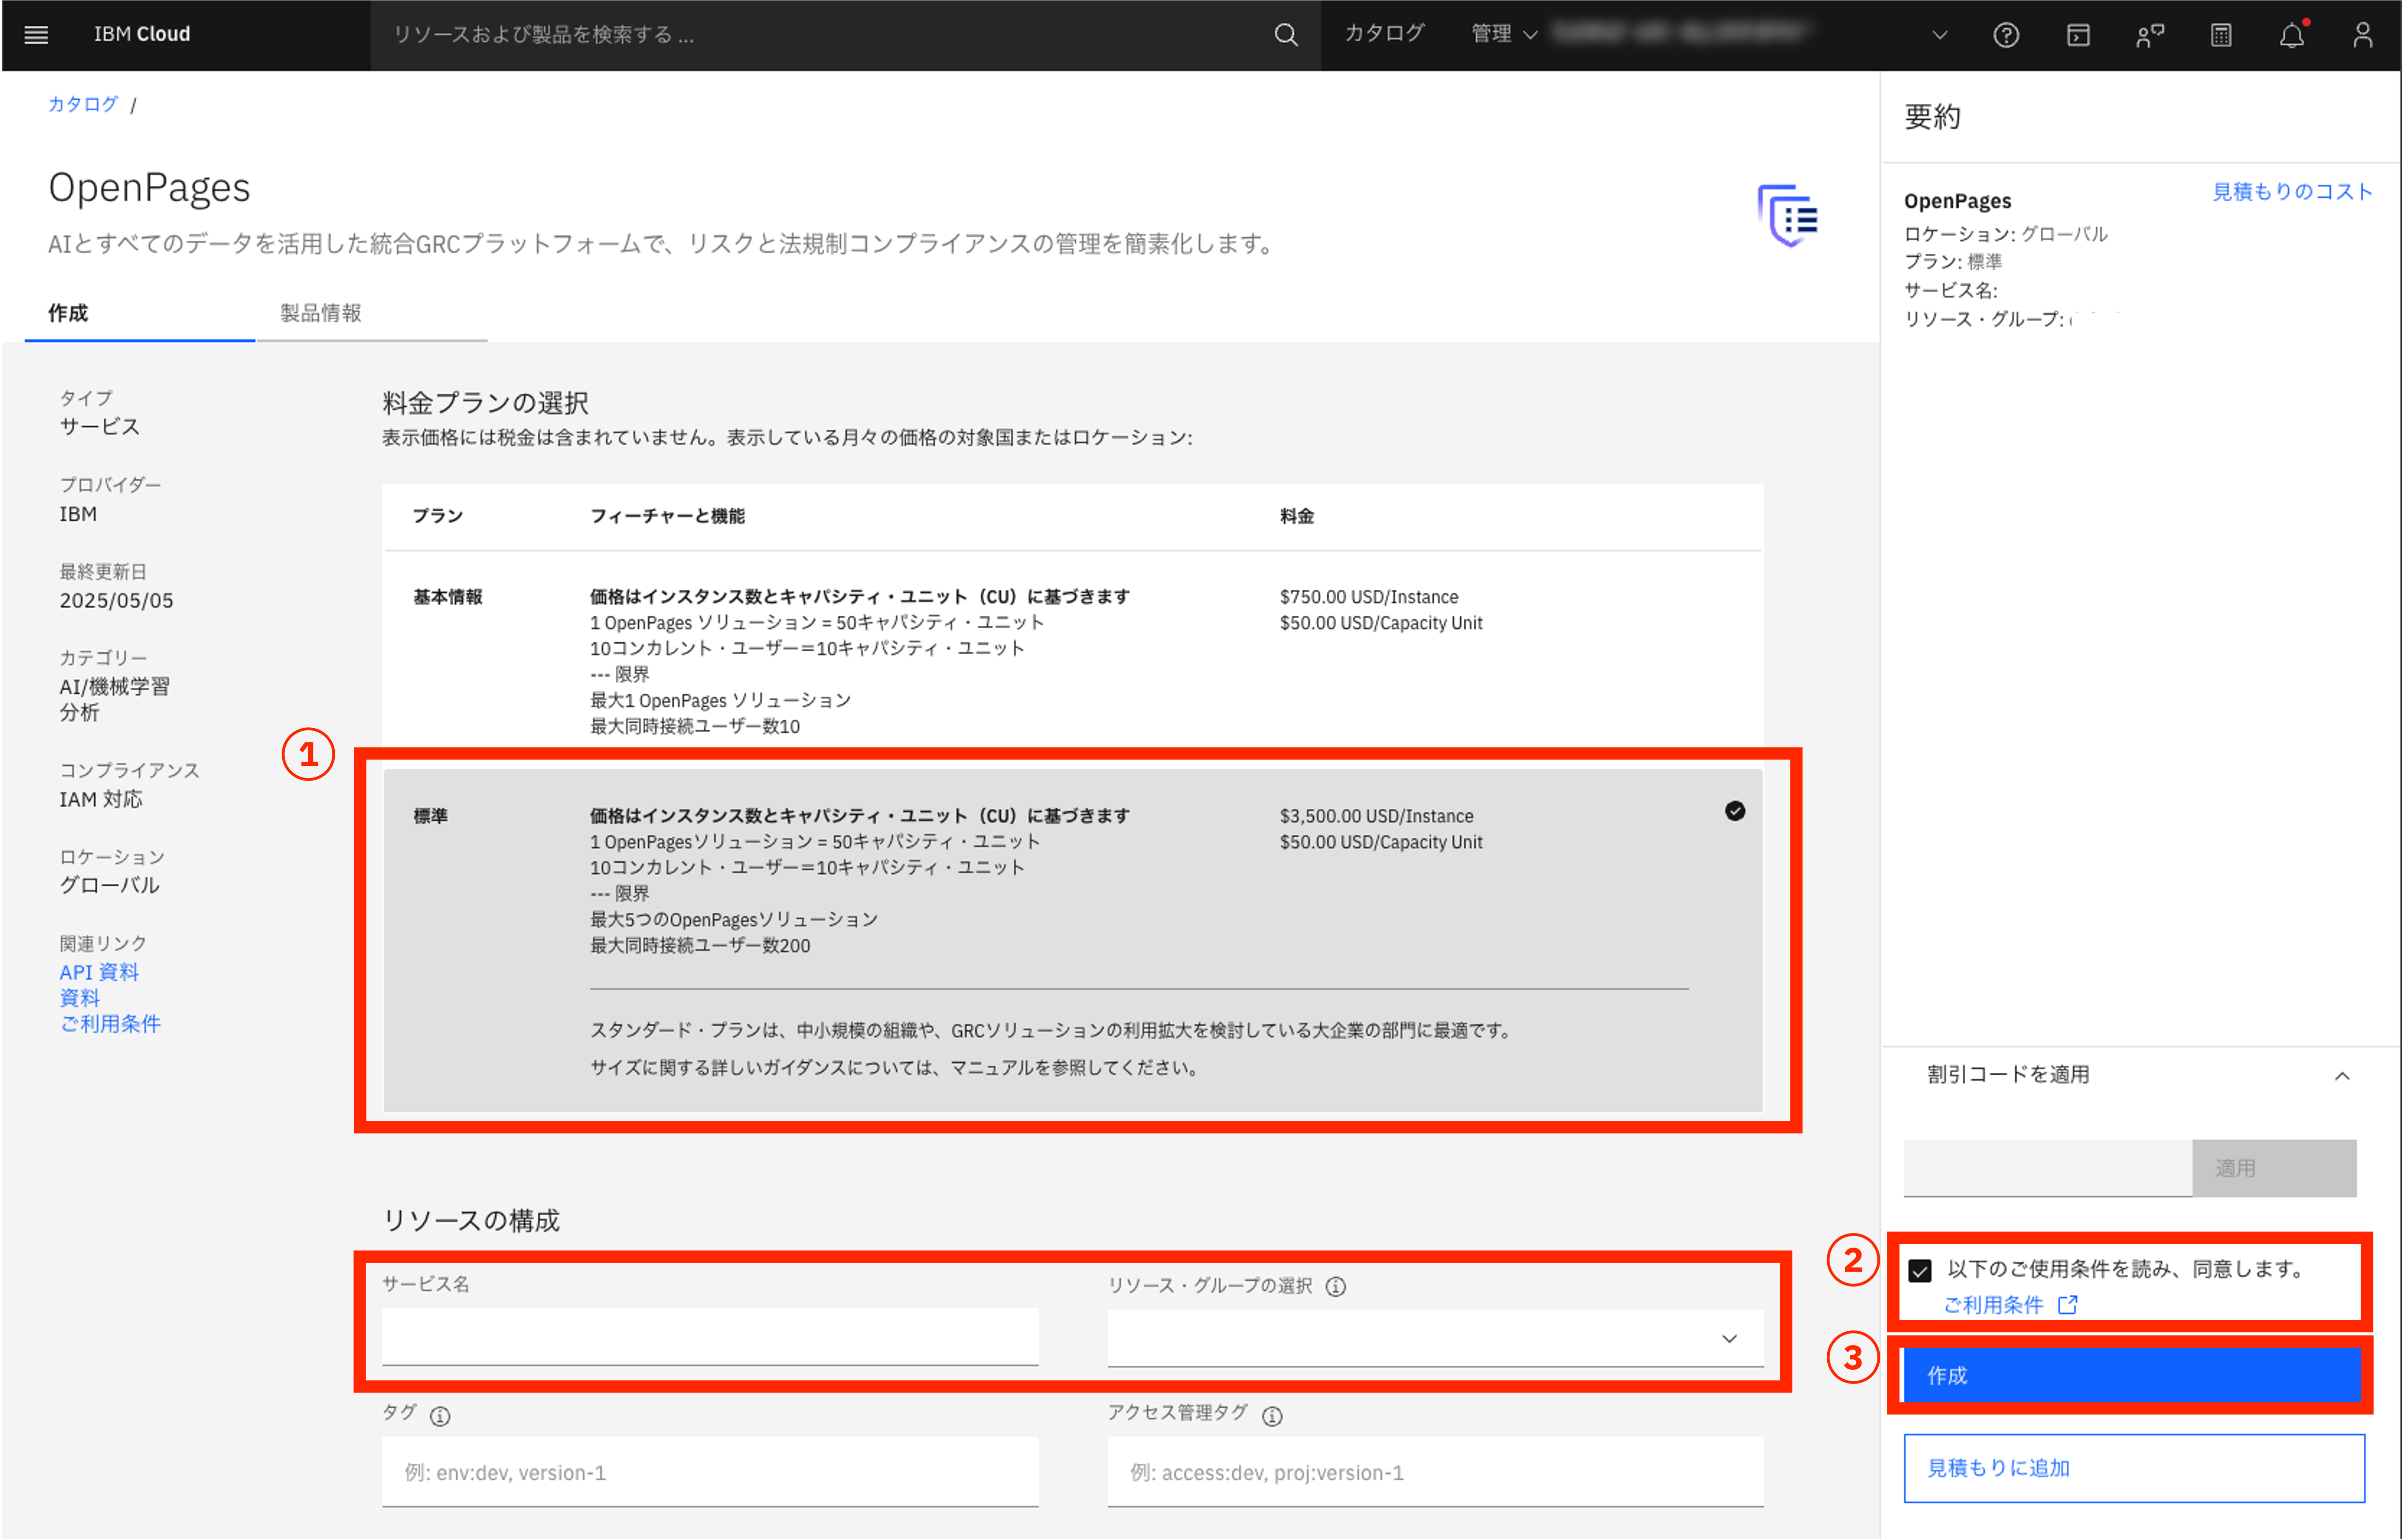This screenshot has width=2403, height=1540.
Task: Select the 標準 plan checkmark
Action: (x=1734, y=811)
